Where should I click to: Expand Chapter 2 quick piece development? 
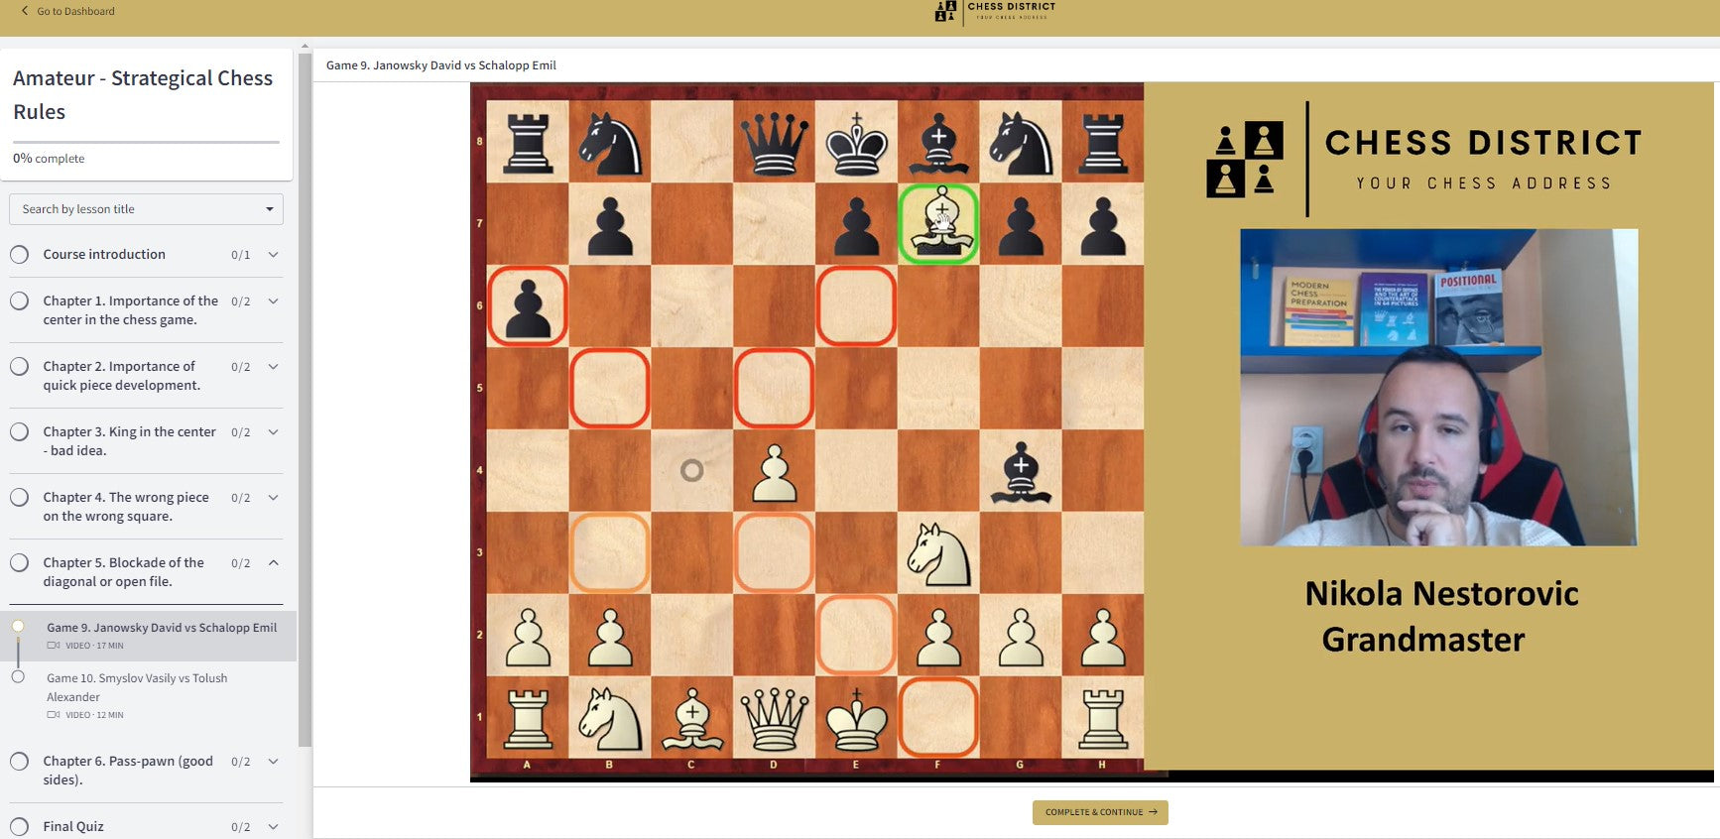pyautogui.click(x=273, y=367)
